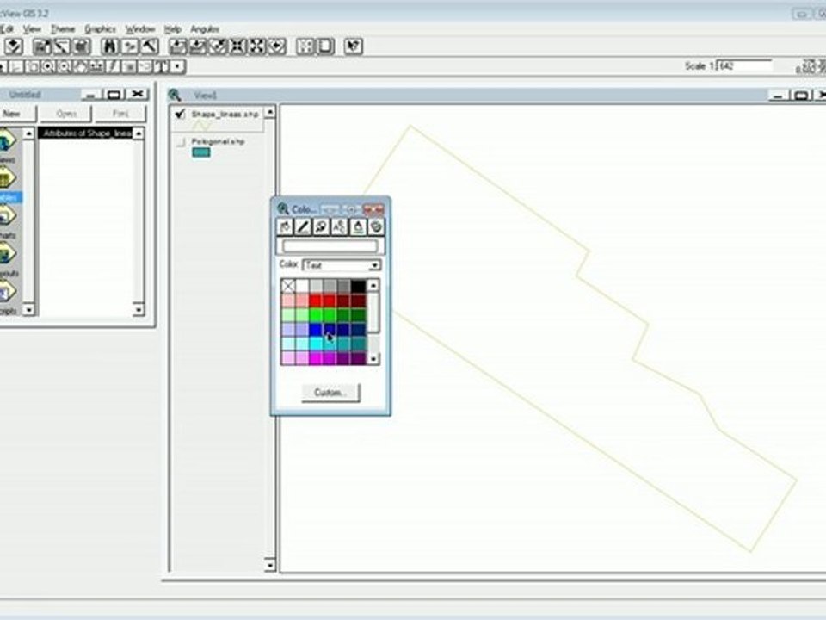Screen dimensions: 826x620
Task: Click the color palette scroll up arrow
Action: (373, 286)
